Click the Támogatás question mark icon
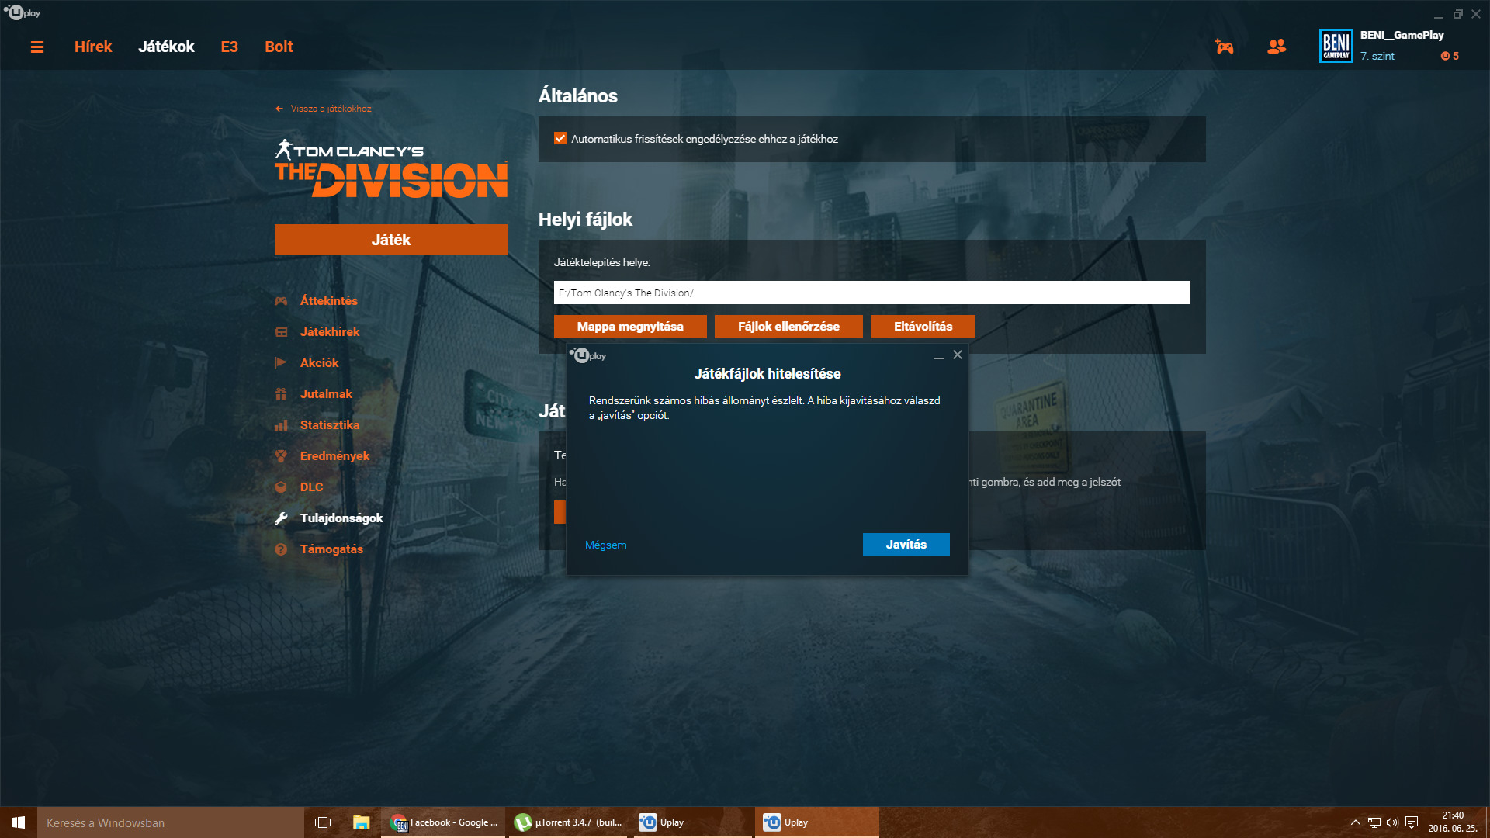This screenshot has height=838, width=1490. 281,549
